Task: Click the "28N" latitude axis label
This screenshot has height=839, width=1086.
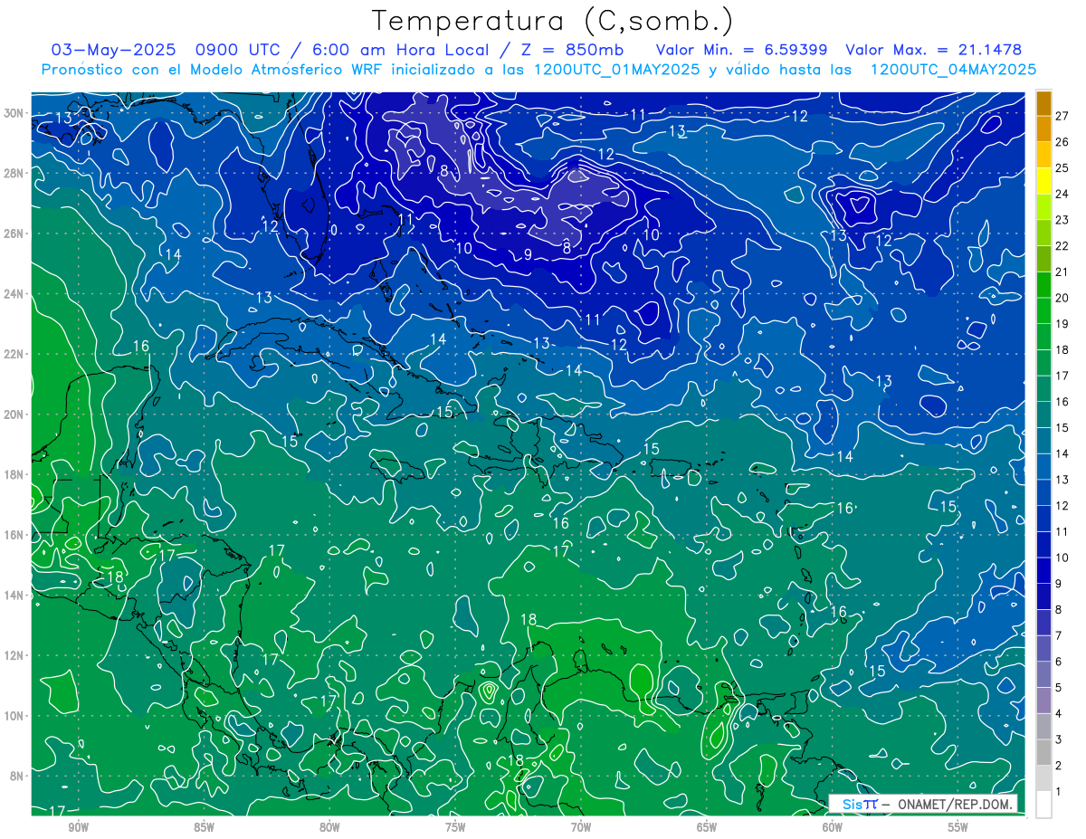Action: tap(14, 173)
